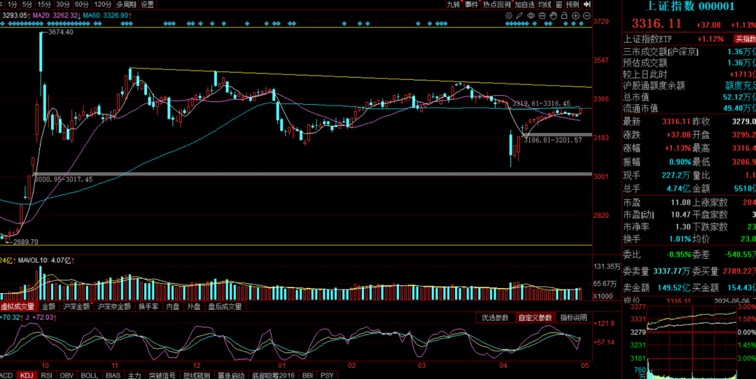
Task: Click the 事件 events button
Action: tap(472, 4)
